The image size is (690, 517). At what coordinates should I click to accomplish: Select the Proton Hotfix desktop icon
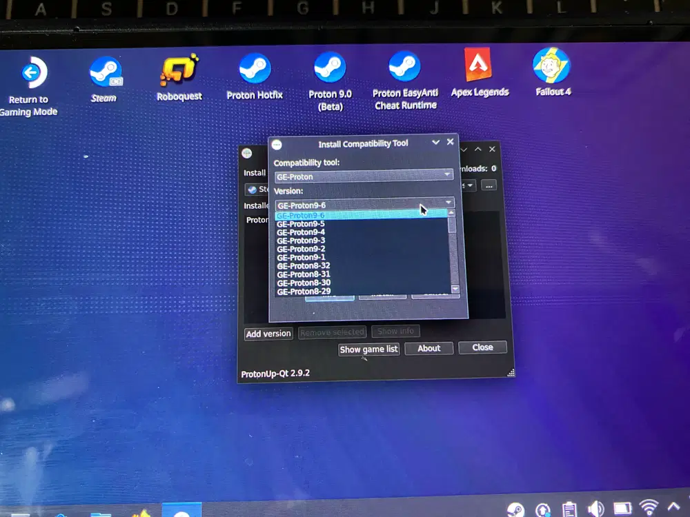(x=255, y=76)
